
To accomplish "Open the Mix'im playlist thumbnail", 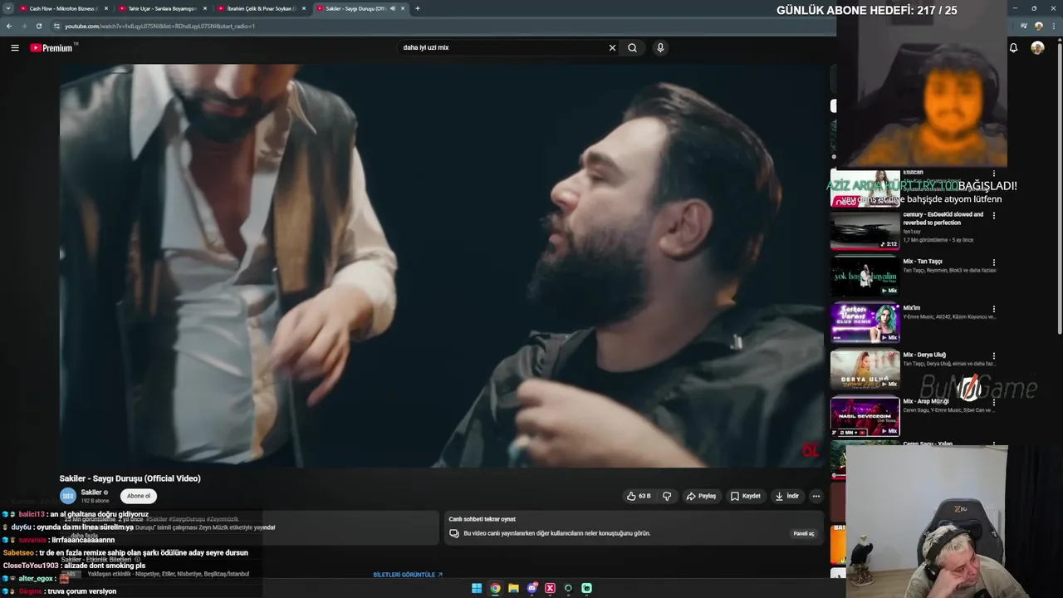I will point(865,323).
